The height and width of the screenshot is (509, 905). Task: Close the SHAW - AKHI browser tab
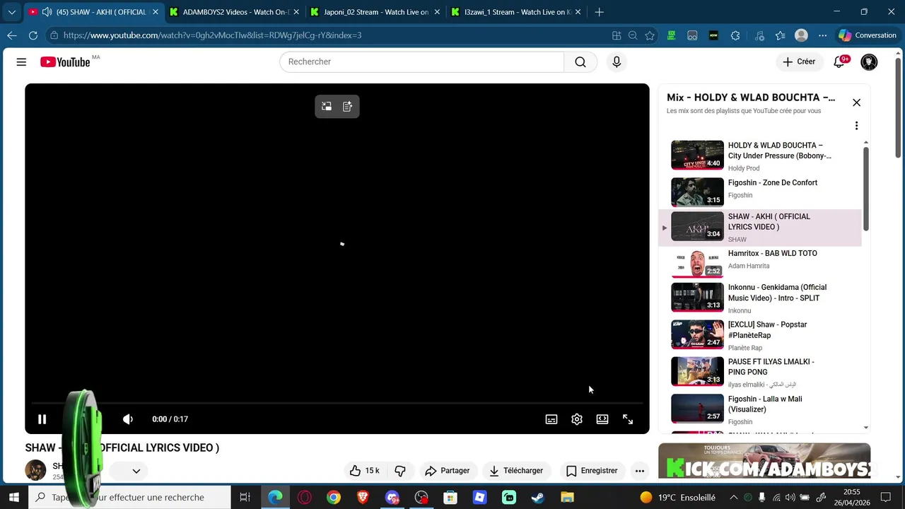coord(155,12)
